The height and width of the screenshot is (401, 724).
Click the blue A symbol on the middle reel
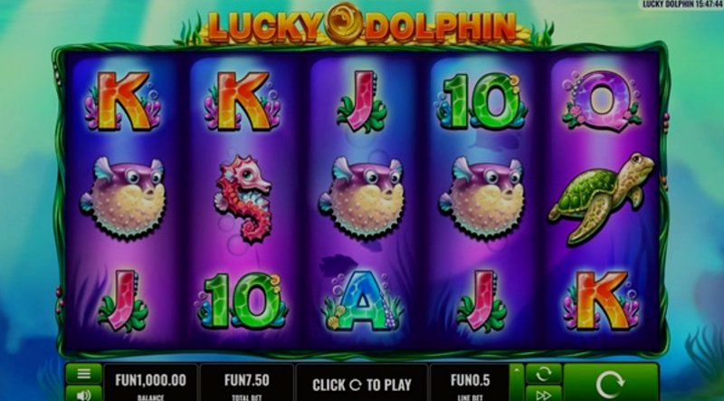click(x=361, y=301)
